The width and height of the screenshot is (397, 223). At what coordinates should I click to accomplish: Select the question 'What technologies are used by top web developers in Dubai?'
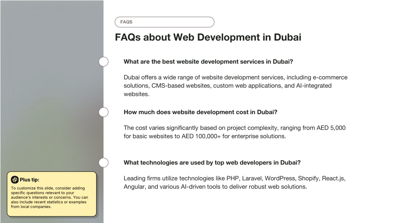pos(212,163)
